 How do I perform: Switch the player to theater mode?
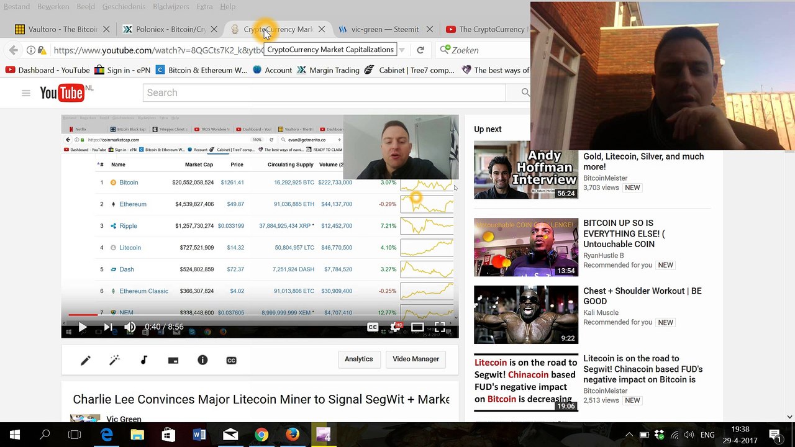click(x=417, y=327)
